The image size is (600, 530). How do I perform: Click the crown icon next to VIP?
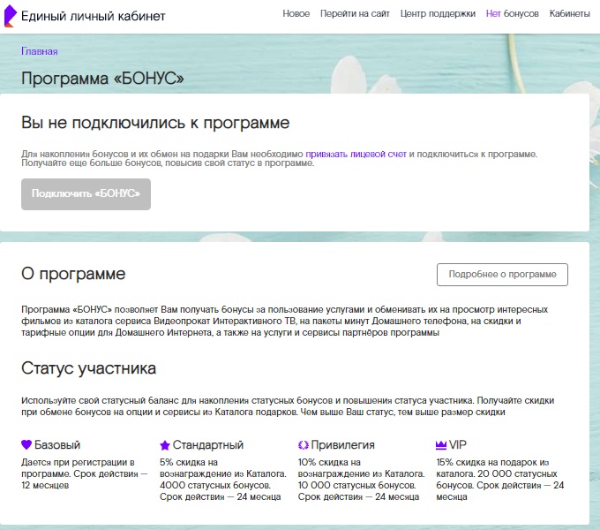point(441,444)
